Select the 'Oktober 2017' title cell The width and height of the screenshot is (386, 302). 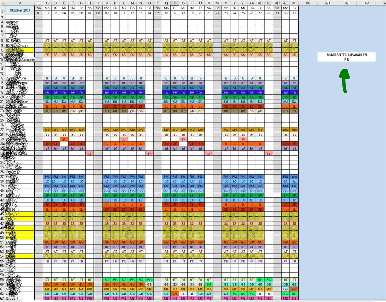click(x=20, y=10)
